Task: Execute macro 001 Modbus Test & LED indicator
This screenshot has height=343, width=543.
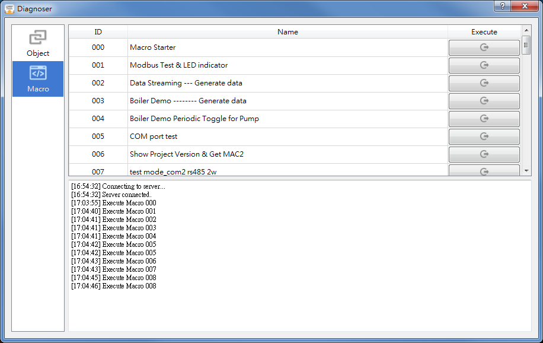Action: [484, 65]
